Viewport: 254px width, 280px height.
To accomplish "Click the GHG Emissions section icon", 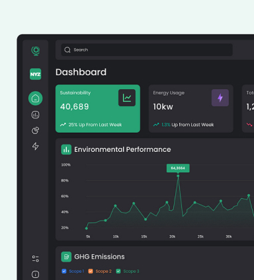I will click(66, 257).
